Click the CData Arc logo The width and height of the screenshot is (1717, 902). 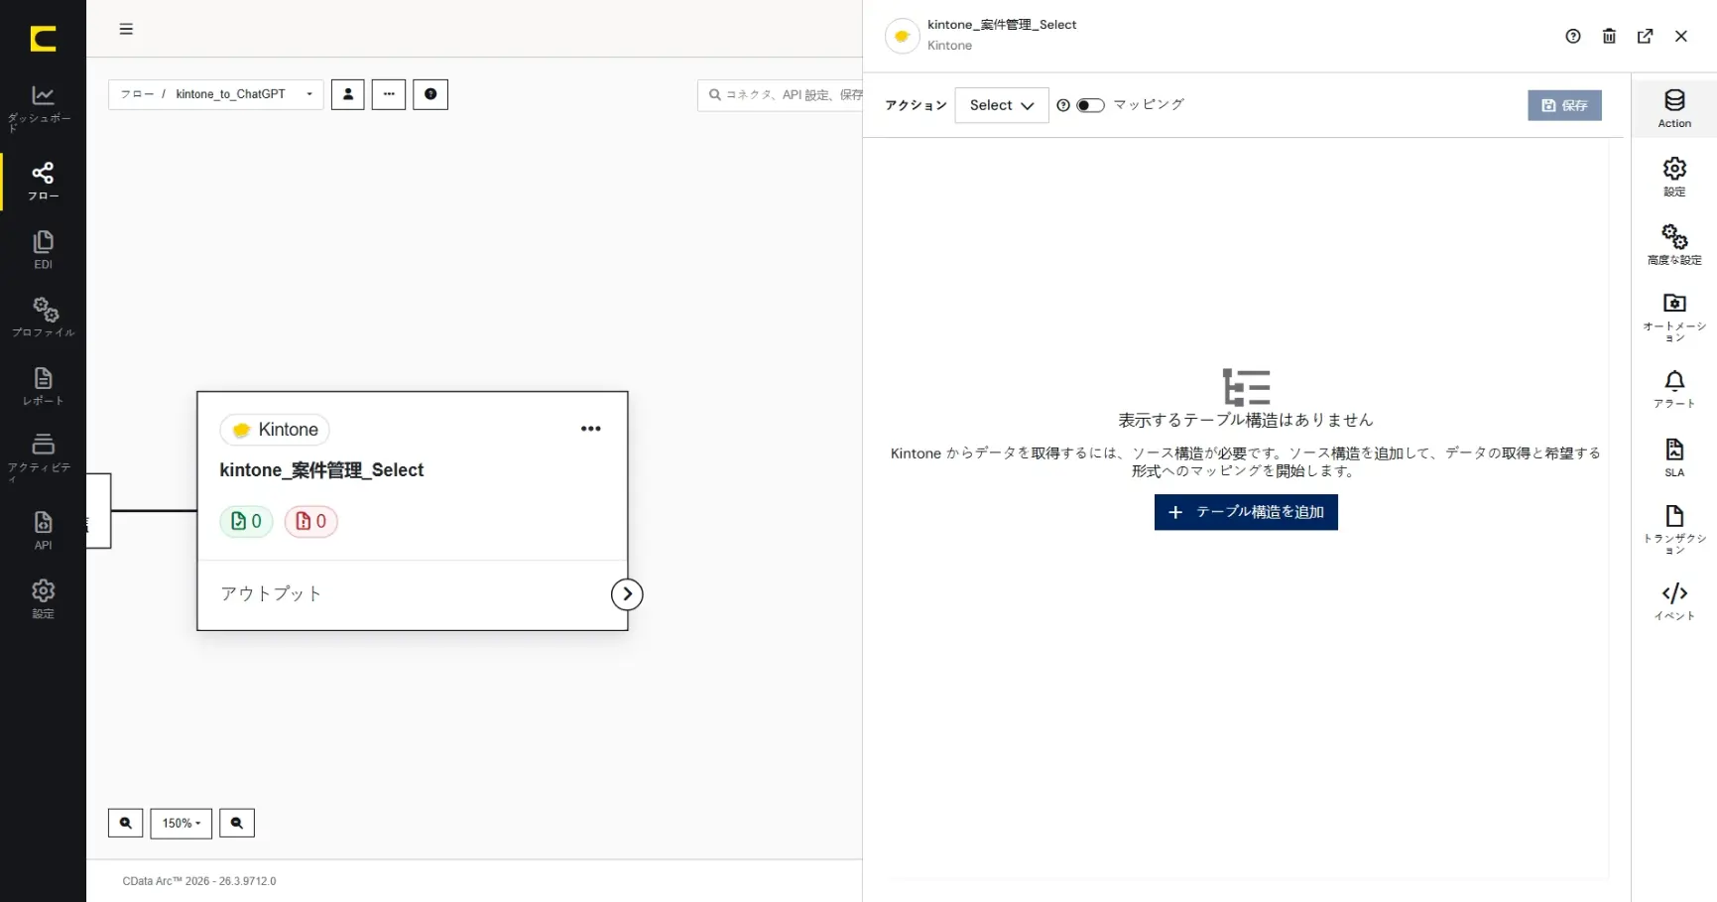tap(43, 39)
